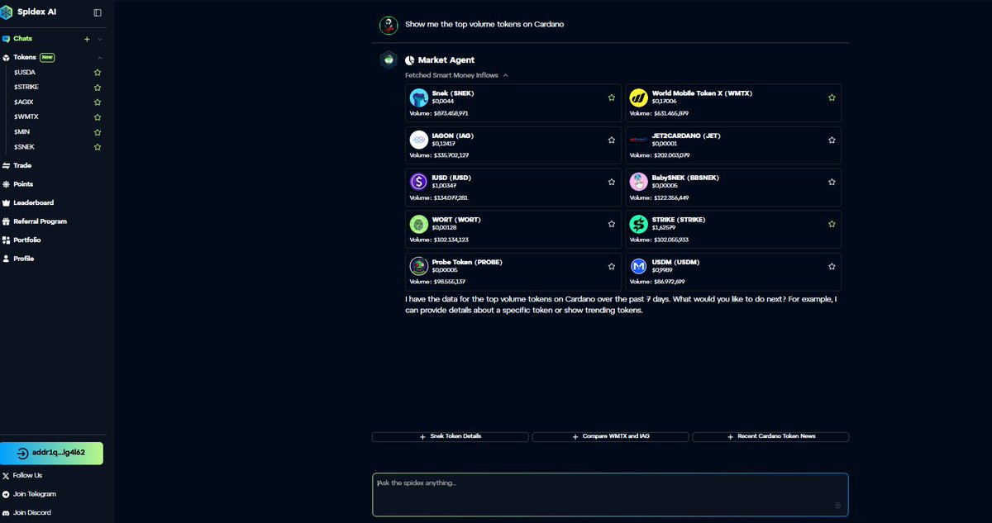The width and height of the screenshot is (992, 523).
Task: Click the pie chart icon beside Market Agent
Action: pos(409,60)
